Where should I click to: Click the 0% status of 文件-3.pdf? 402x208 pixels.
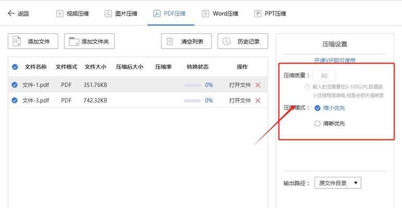[209, 101]
